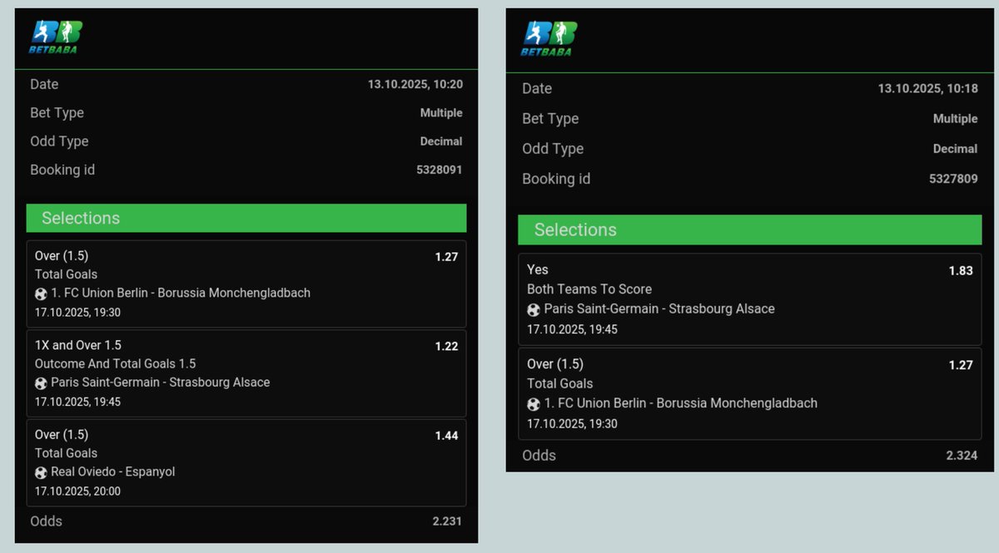Click date value 13.10.2025, 10:18

927,89
